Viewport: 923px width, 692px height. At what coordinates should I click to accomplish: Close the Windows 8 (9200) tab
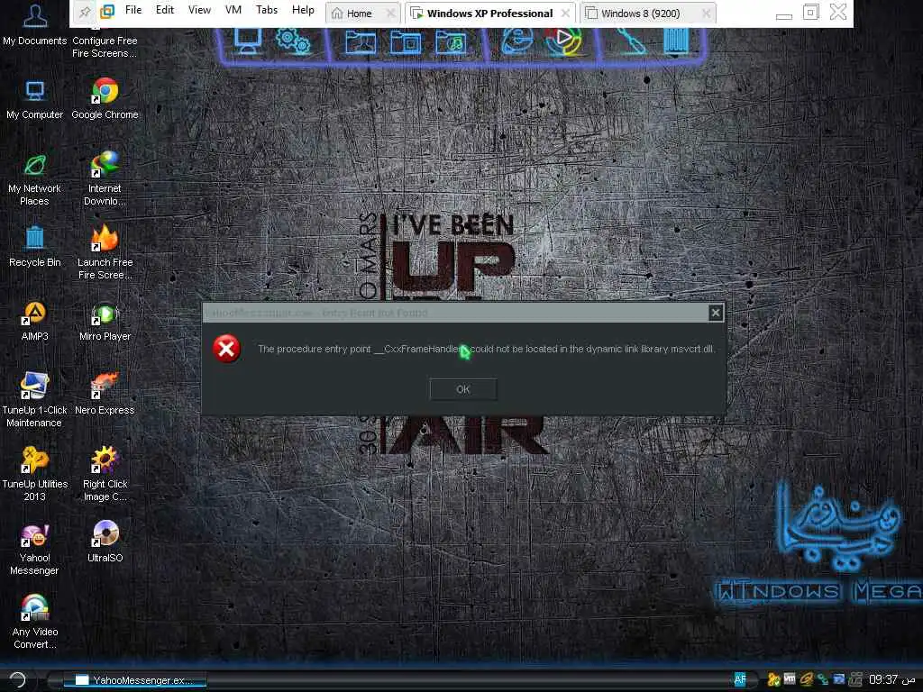(707, 13)
